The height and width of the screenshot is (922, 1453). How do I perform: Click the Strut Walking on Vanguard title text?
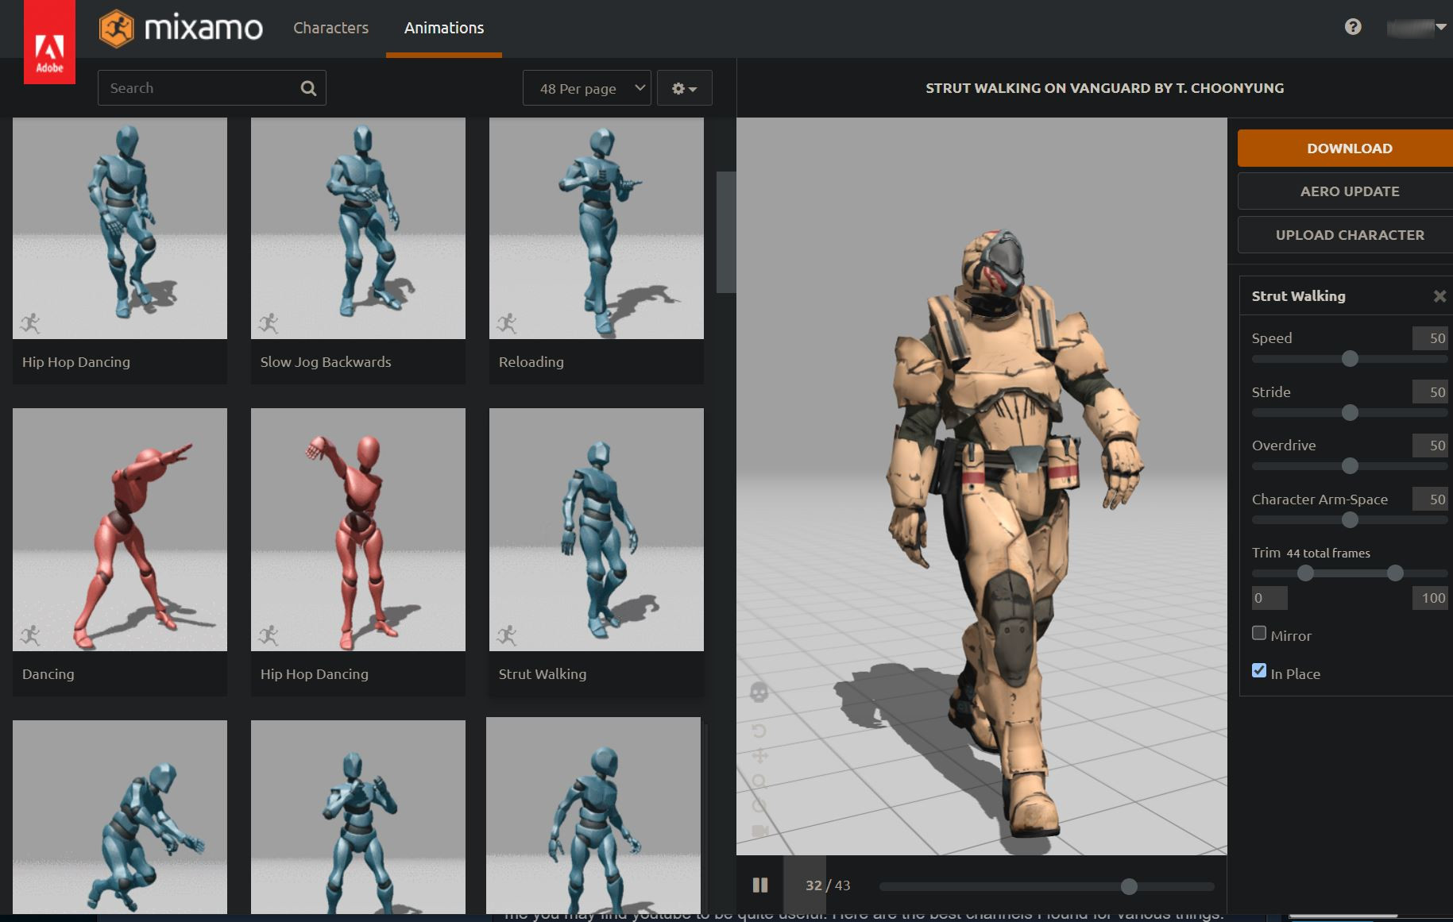[1104, 88]
